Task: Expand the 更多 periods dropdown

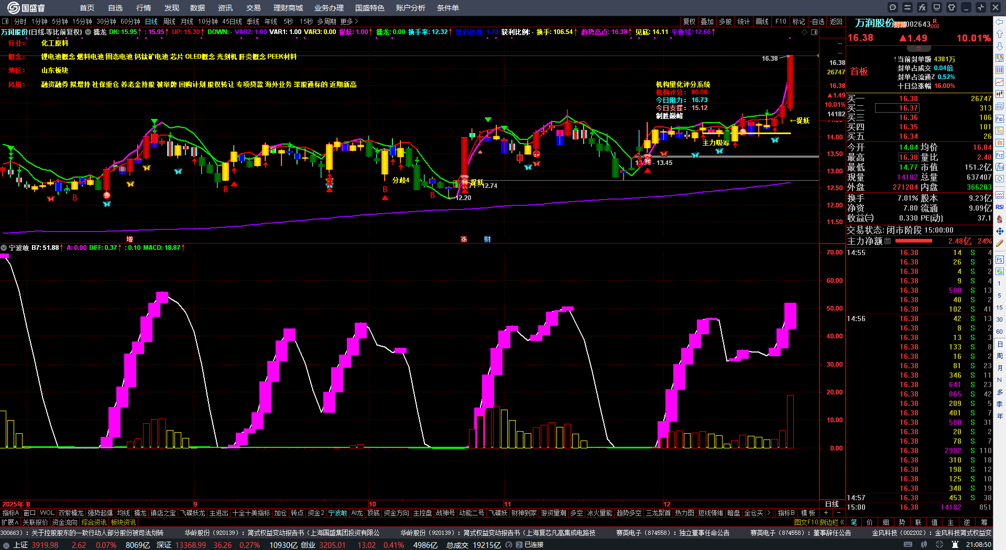Action: [x=349, y=21]
